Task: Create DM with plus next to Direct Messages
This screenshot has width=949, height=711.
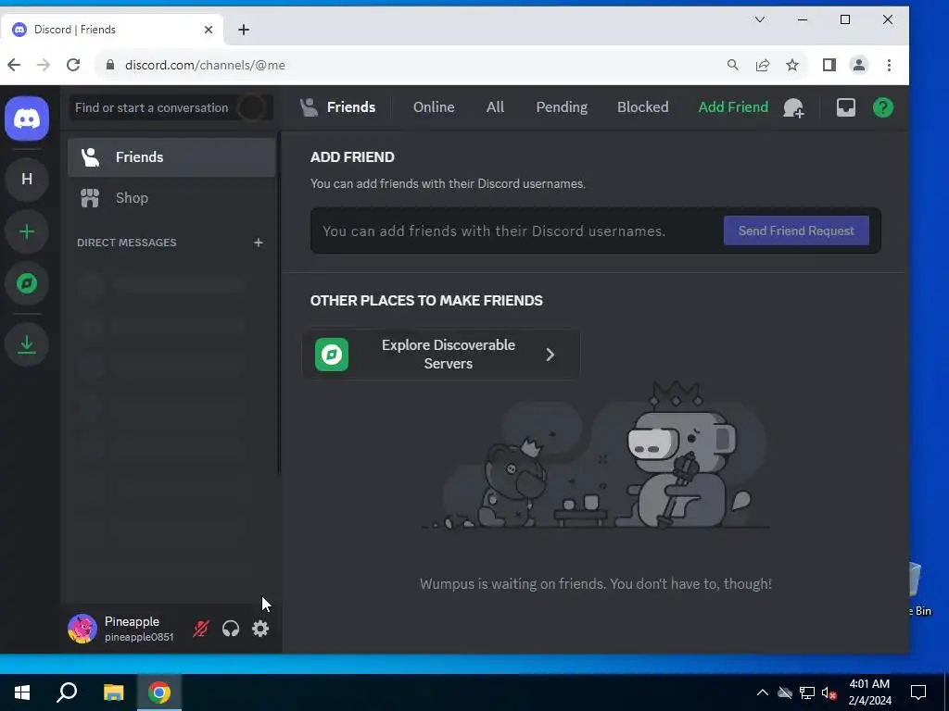Action: (259, 243)
